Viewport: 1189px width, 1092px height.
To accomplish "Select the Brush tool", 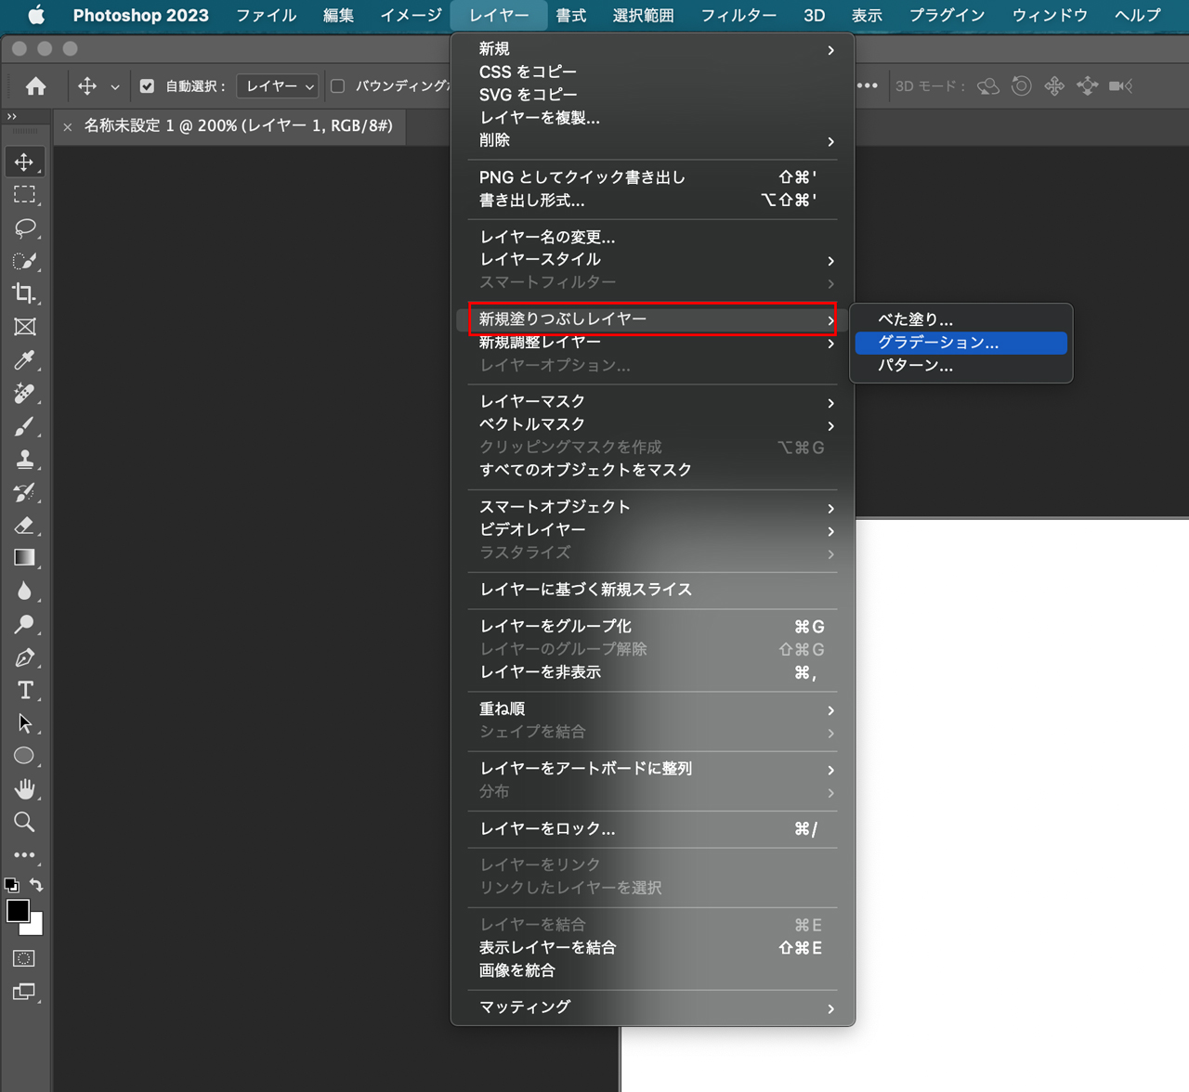I will click(x=25, y=426).
